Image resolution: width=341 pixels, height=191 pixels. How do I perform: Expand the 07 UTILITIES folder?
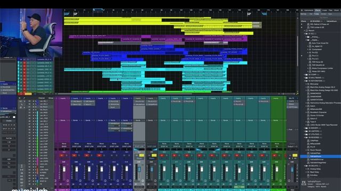304,134
